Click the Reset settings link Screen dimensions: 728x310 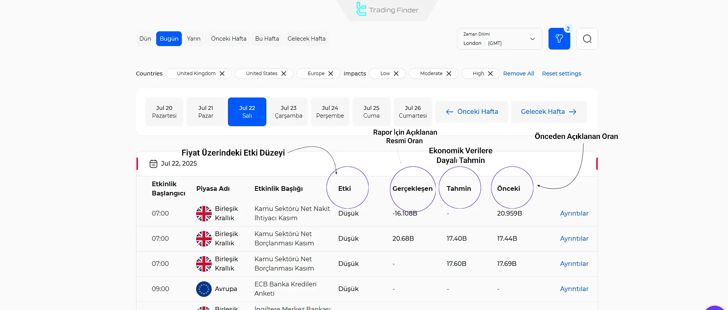point(561,74)
